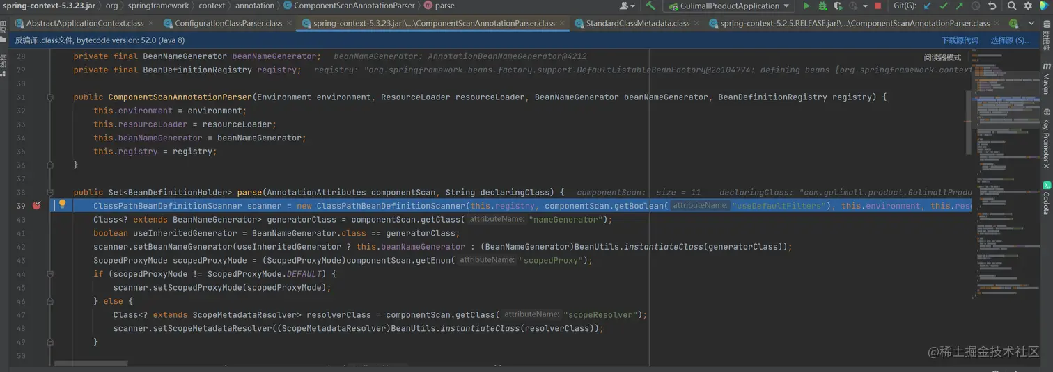Open GulimallProductApplication run configuration dropdown
1053x372 pixels.
728,6
